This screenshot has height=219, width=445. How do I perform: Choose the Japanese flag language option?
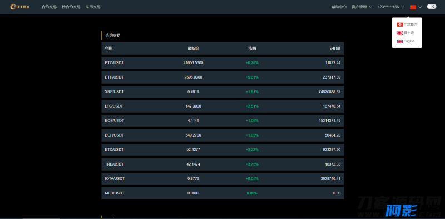click(400, 33)
